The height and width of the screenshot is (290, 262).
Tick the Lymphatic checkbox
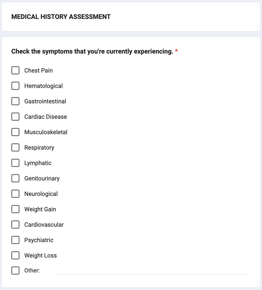[x=15, y=163]
